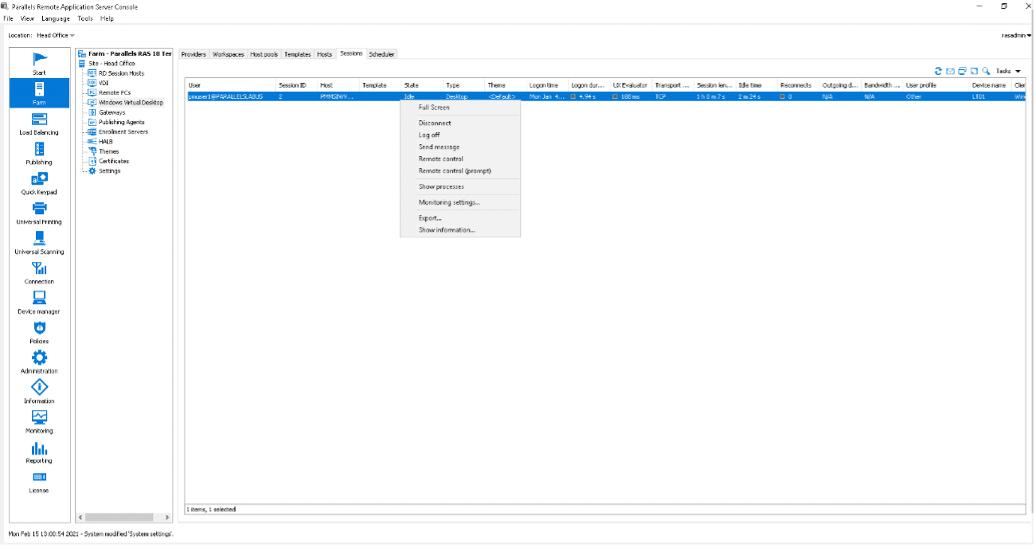The width and height of the screenshot is (1036, 547).
Task: Open the Device manager category
Action: [39, 303]
